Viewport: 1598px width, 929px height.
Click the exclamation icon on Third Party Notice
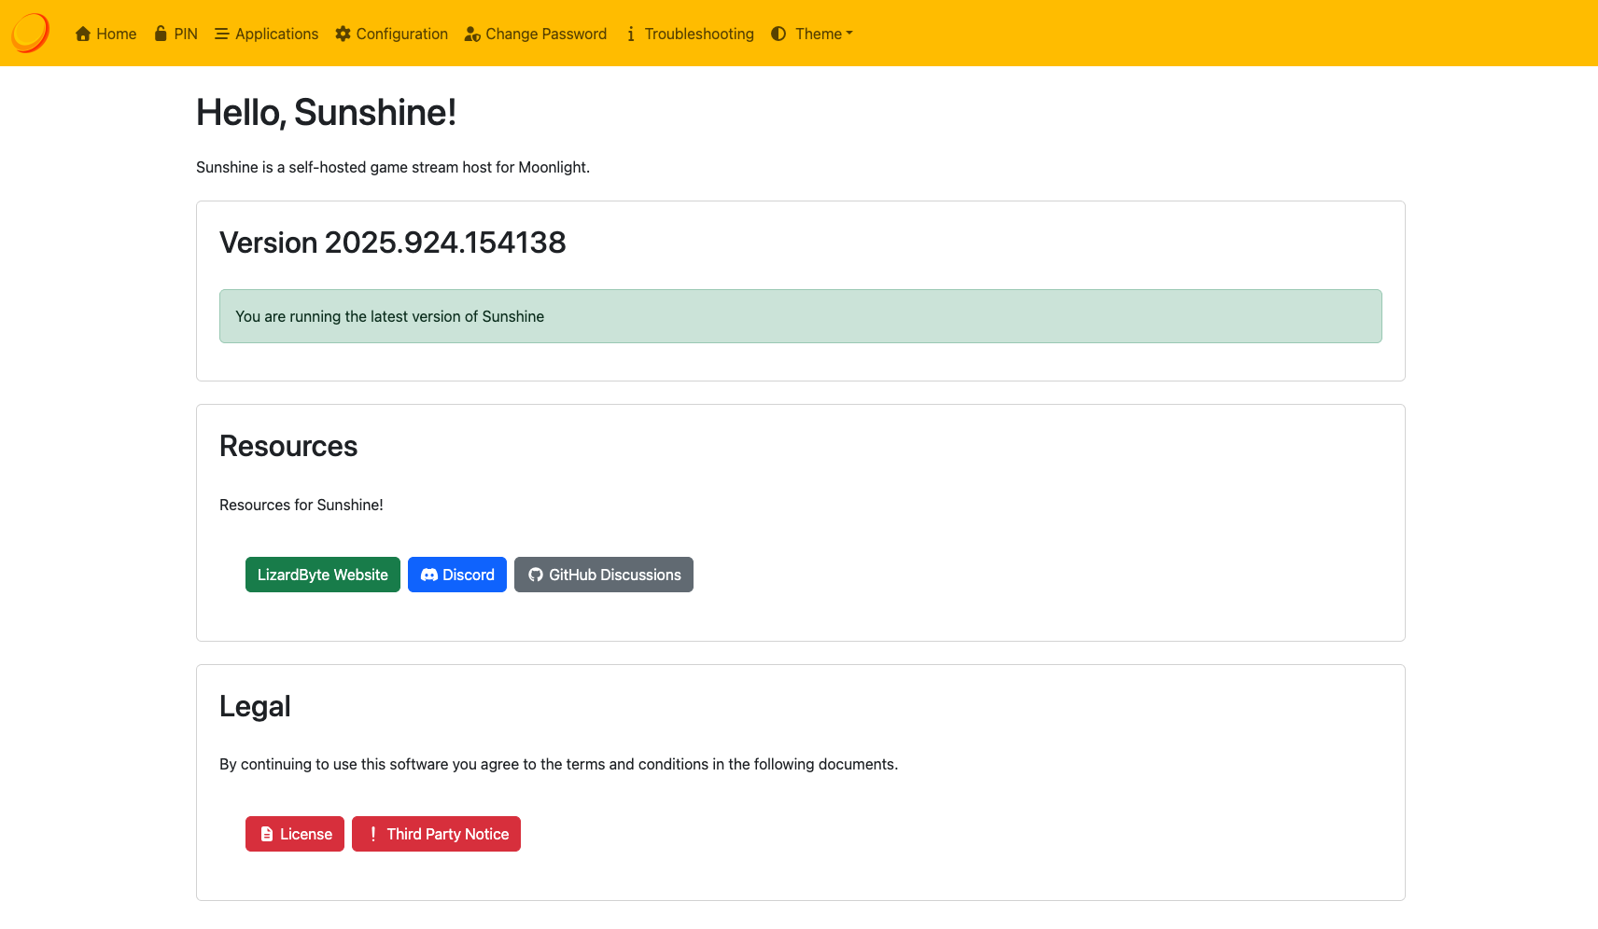[371, 833]
